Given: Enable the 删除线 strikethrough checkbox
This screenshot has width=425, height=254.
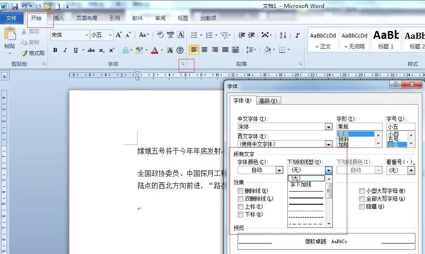Looking at the screenshot, I should 240,191.
